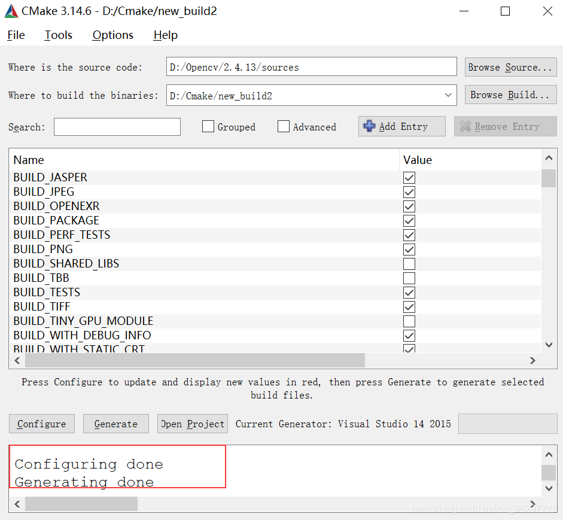Click the Value column header

(x=470, y=160)
